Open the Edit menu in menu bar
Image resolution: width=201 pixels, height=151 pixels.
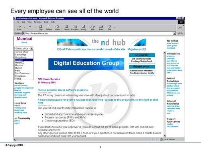point(24,22)
